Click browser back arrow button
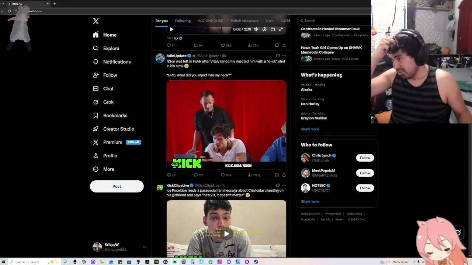 (x=3, y=11)
